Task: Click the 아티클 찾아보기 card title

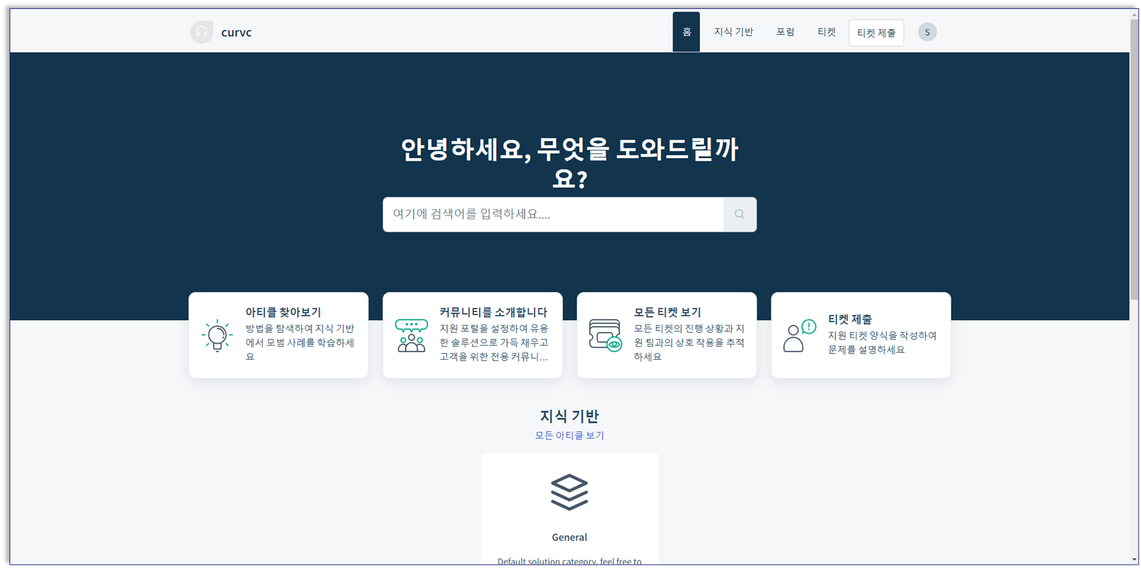Action: (283, 312)
